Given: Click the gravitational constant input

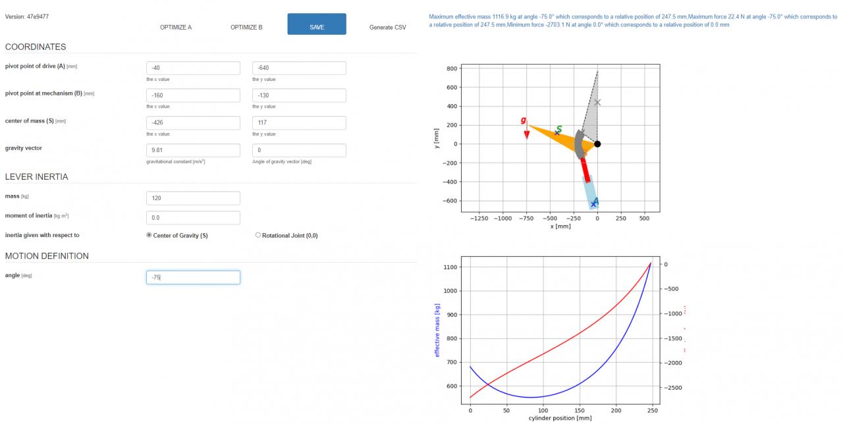Looking at the screenshot, I should pyautogui.click(x=193, y=150).
